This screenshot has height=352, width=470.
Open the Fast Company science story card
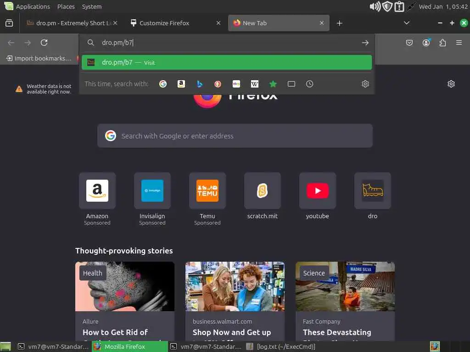345,301
